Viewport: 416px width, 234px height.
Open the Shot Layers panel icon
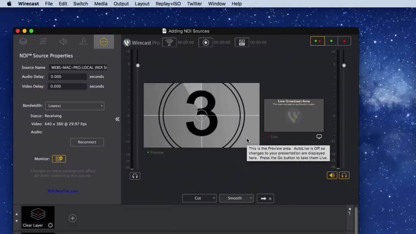[23, 41]
